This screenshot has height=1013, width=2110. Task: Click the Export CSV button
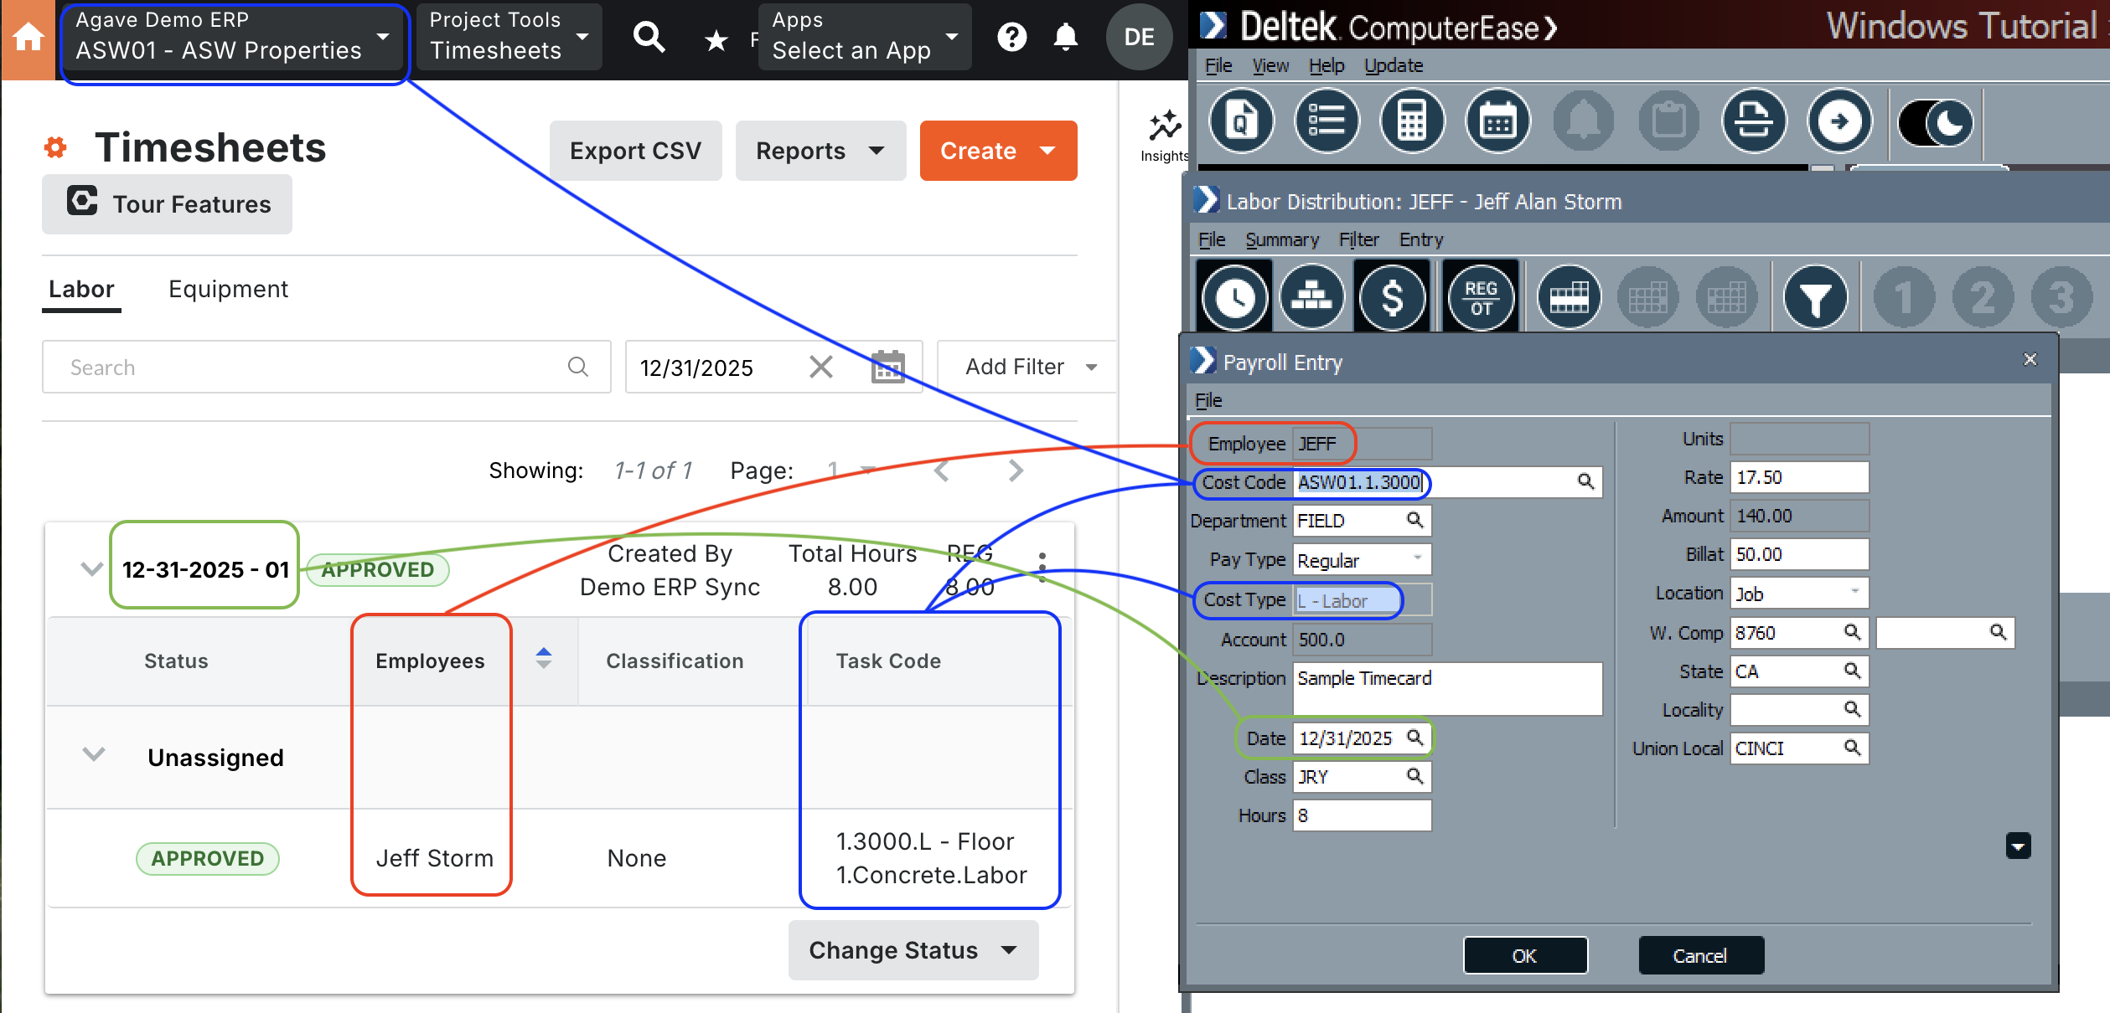pos(635,151)
